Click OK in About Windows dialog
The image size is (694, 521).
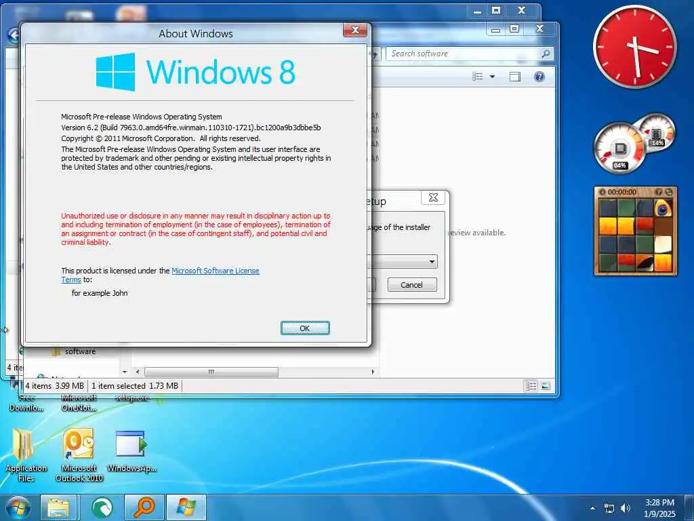pyautogui.click(x=305, y=328)
